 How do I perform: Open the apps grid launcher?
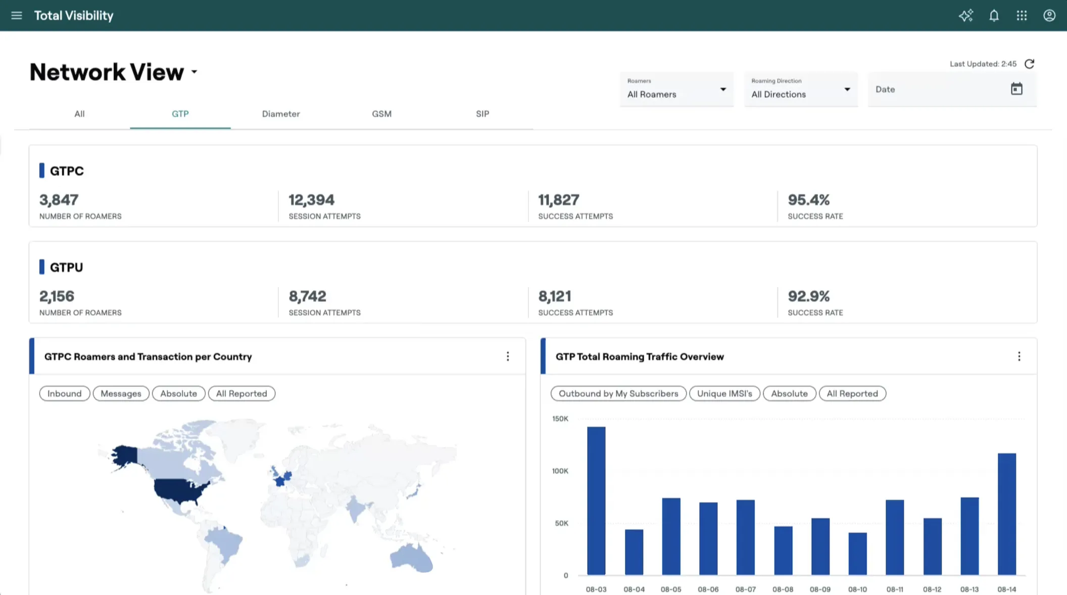(x=1022, y=16)
